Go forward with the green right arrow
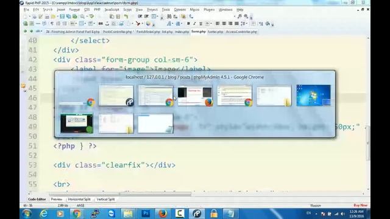 coord(31,32)
